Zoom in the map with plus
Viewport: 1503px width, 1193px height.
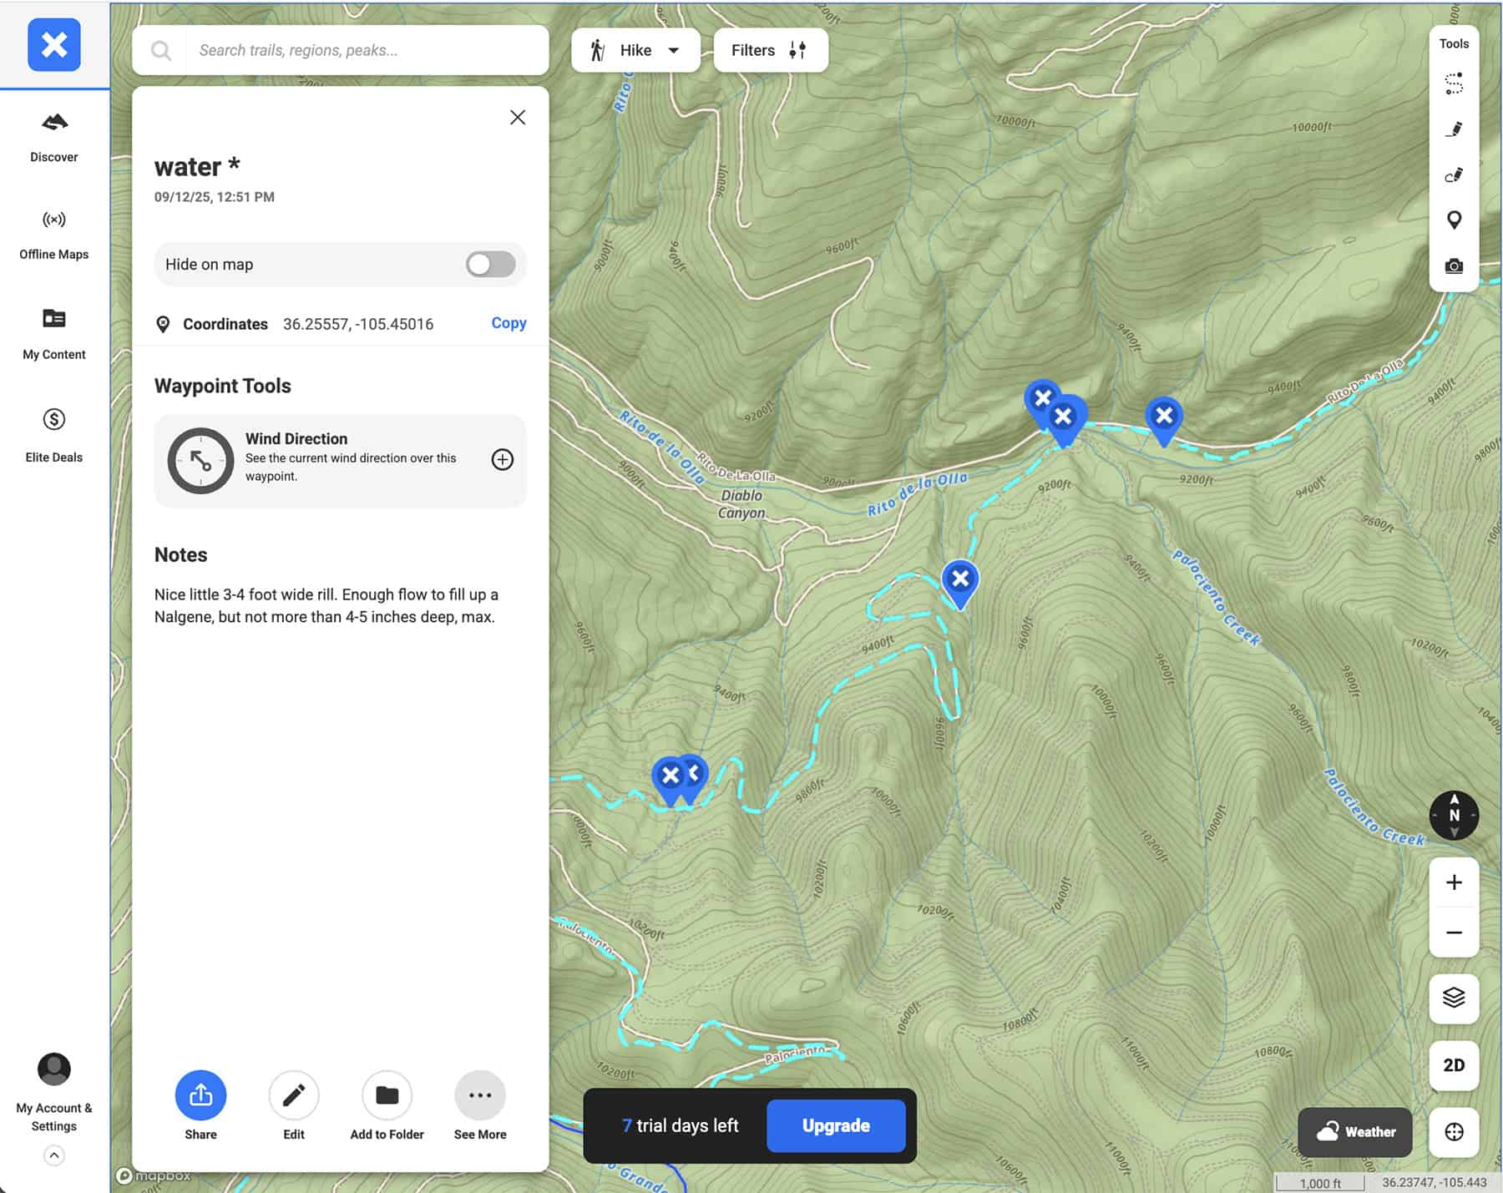[x=1454, y=882]
